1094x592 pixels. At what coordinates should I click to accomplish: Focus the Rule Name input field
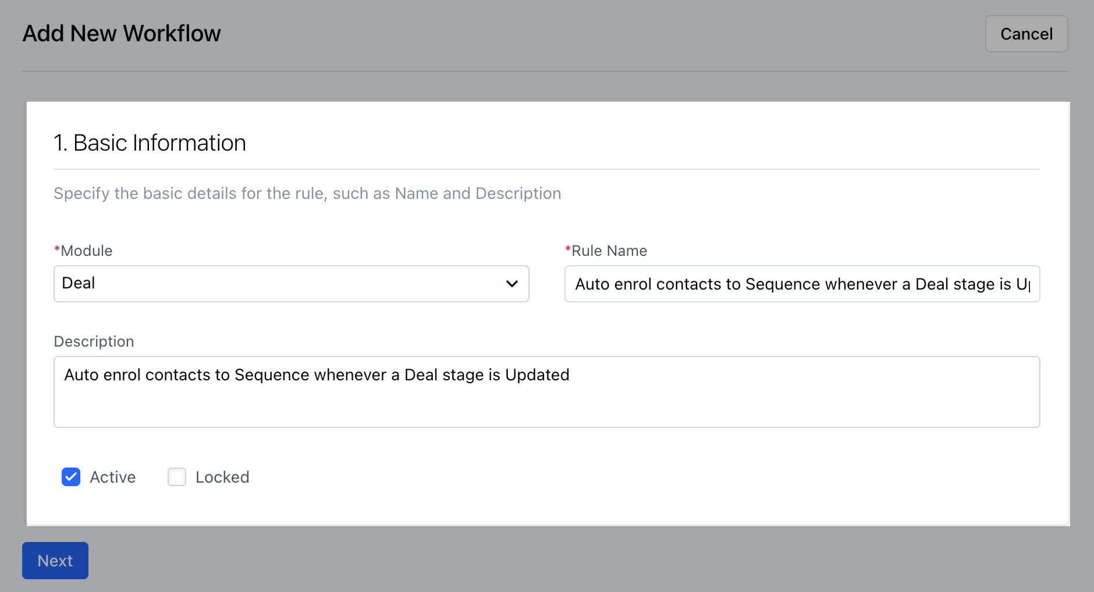[x=801, y=284]
